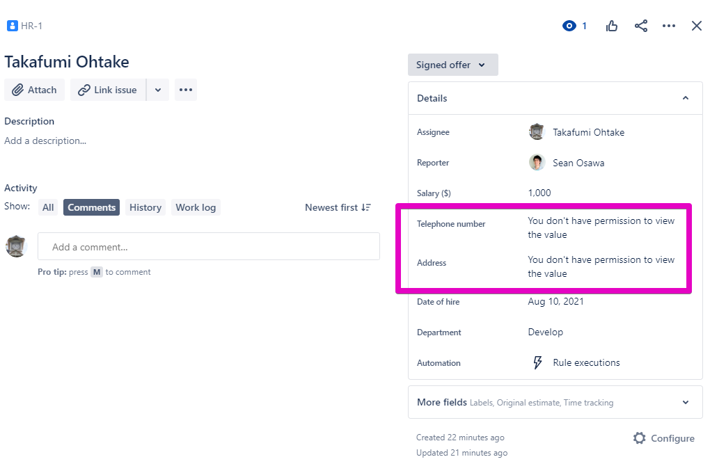Toggle Newest first sort order
The height and width of the screenshot is (473, 710).
click(x=338, y=207)
